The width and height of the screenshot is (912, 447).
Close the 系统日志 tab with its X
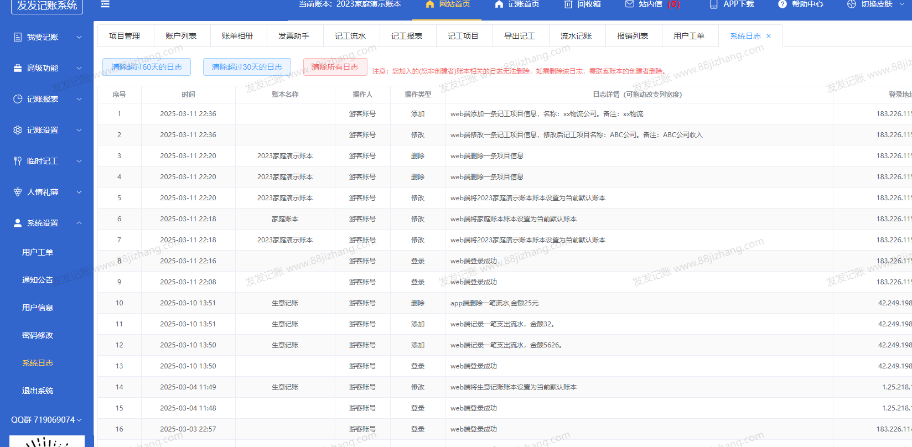pyautogui.click(x=769, y=36)
